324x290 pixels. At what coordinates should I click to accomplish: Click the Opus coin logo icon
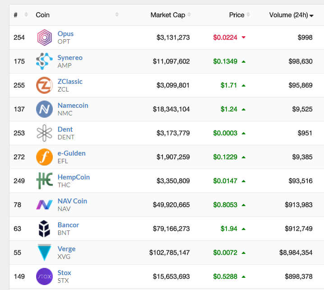44,37
